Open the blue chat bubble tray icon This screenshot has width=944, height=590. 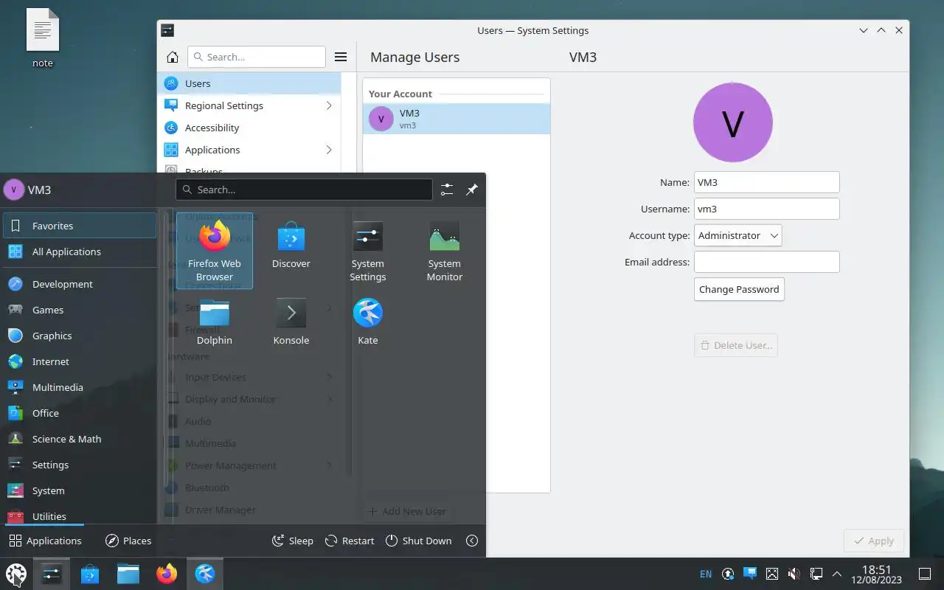(750, 573)
